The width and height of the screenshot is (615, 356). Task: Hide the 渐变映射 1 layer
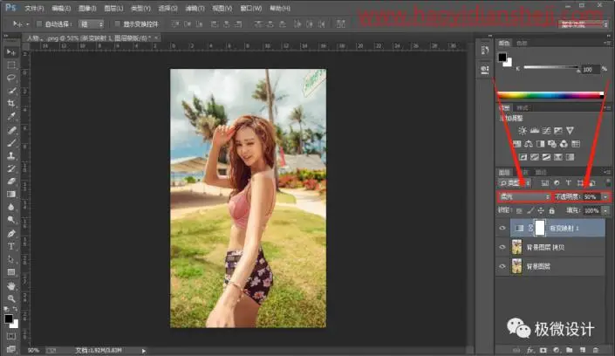(x=502, y=228)
